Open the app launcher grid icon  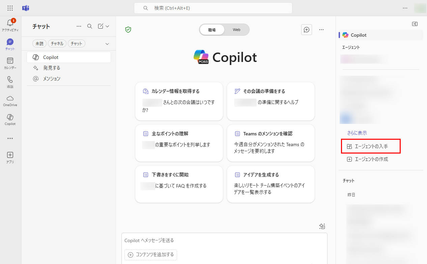[10, 8]
